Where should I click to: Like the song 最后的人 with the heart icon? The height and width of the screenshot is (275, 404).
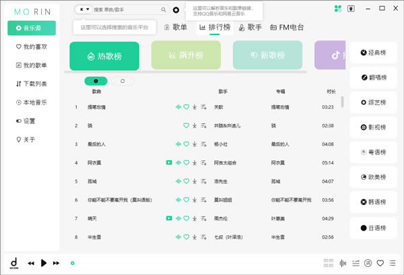point(187,144)
